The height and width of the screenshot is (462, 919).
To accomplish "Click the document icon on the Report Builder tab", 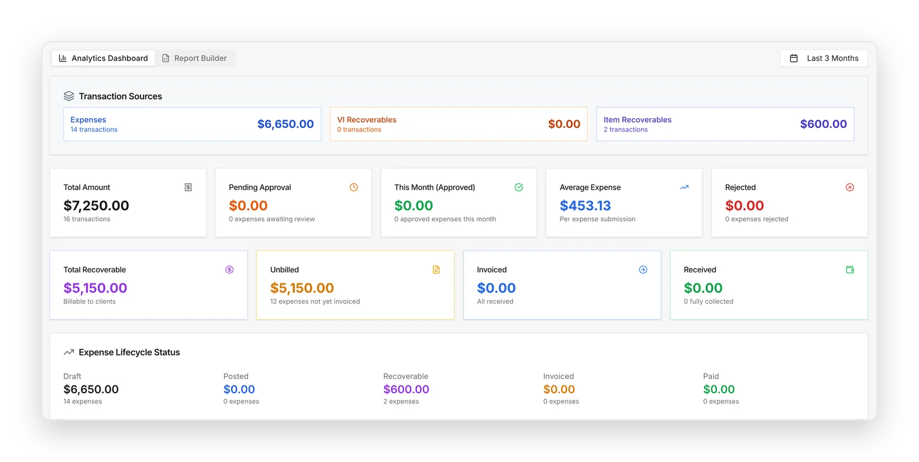I will pos(165,58).
